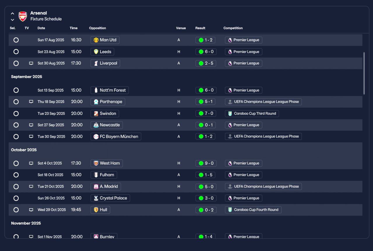Click the TV icon on Parthenope fixture
The image size is (373, 251).
point(31,102)
